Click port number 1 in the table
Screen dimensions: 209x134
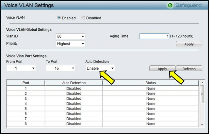(x=25, y=89)
